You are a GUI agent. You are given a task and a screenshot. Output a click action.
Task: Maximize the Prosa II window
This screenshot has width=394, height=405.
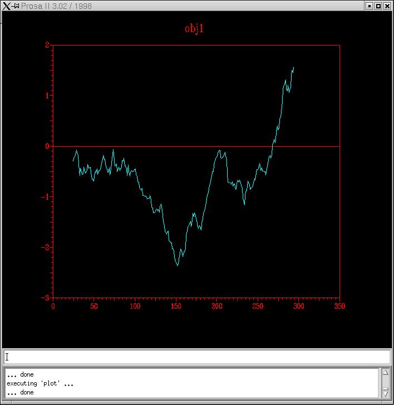(378, 6)
